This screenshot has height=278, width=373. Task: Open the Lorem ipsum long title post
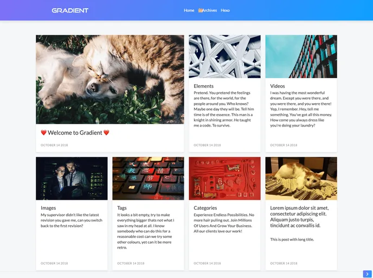[299, 217]
